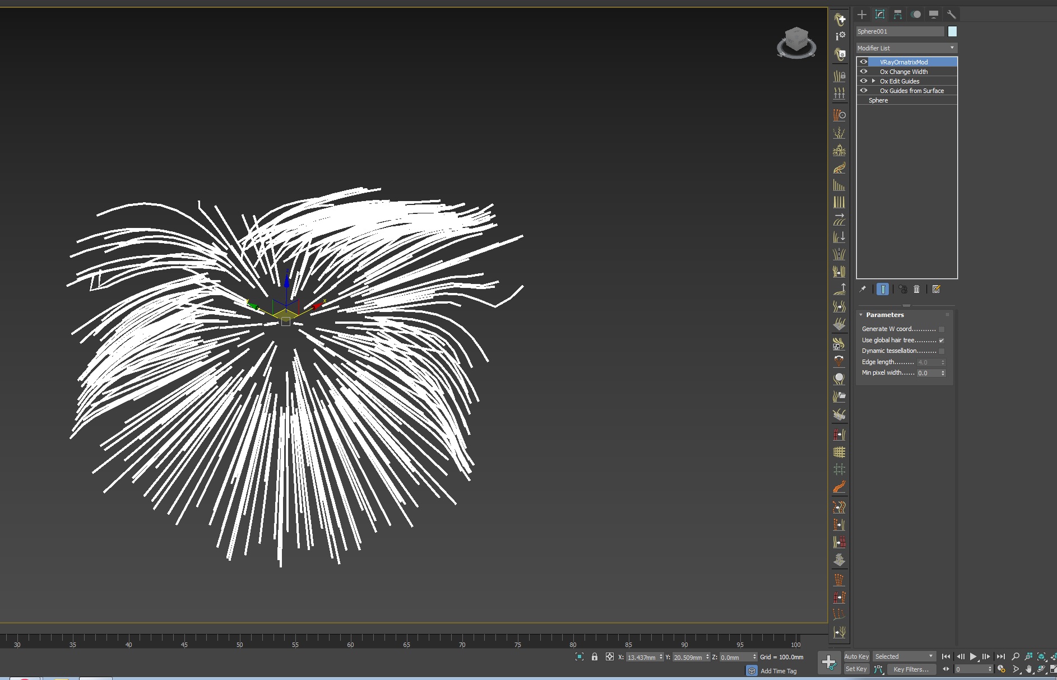The image size is (1057, 680).
Task: Enable Generate W coord checkbox
Action: (942, 329)
